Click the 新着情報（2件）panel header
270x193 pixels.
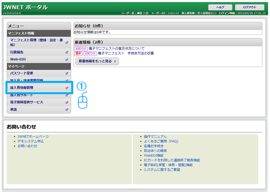point(168,42)
